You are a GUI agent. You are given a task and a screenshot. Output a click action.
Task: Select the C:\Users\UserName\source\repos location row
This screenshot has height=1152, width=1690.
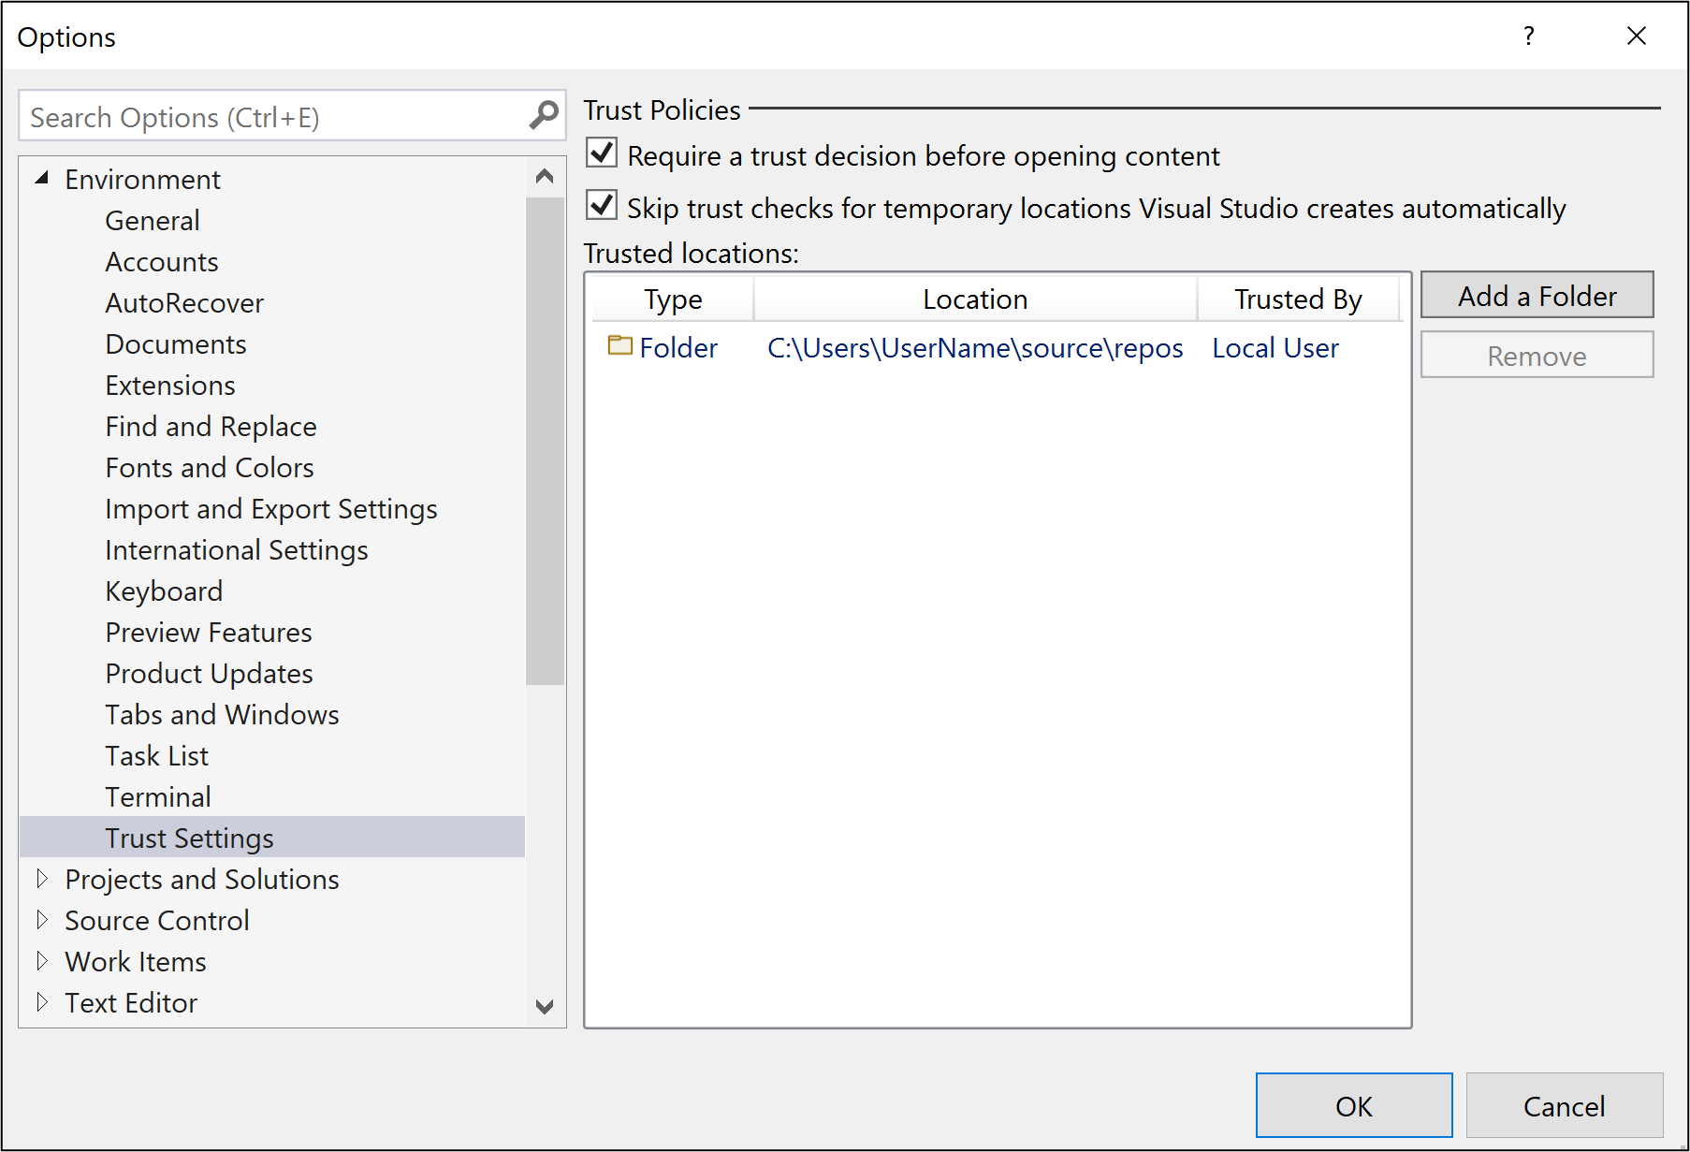975,347
